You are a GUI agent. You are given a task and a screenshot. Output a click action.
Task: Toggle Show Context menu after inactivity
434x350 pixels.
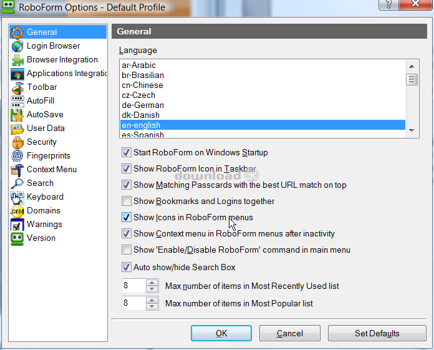pyautogui.click(x=126, y=233)
